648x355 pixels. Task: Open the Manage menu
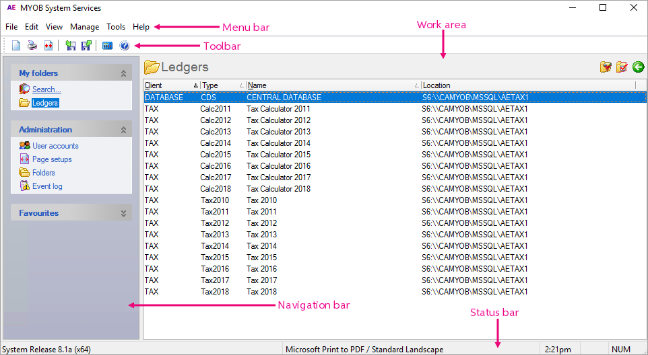tap(84, 27)
